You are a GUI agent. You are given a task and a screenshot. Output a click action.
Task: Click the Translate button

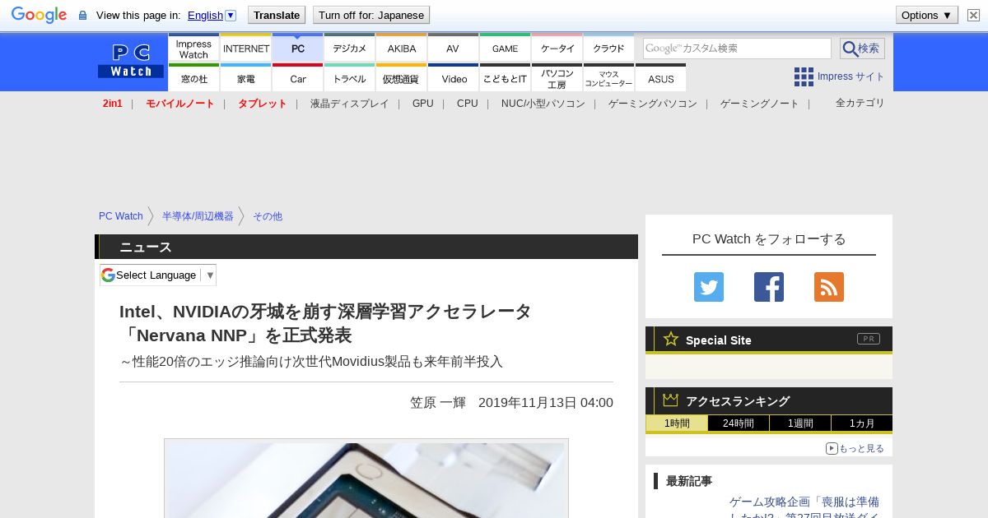click(276, 15)
